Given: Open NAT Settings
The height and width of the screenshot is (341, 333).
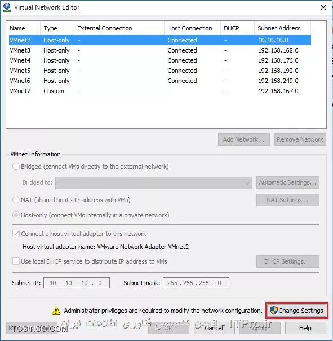Looking at the screenshot, I should [x=287, y=200].
